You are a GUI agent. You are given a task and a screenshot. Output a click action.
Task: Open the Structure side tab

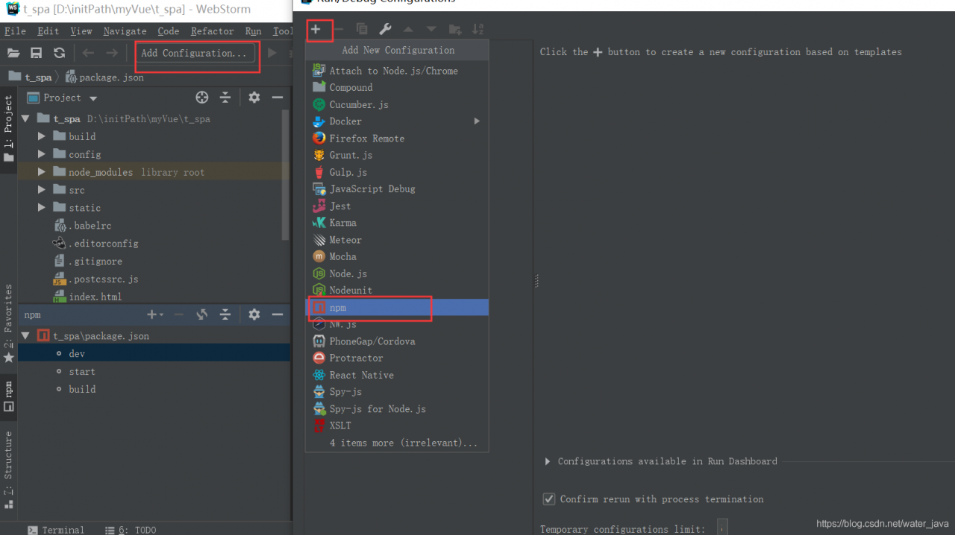pos(9,471)
